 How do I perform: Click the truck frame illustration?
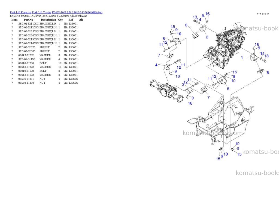tap(221, 121)
